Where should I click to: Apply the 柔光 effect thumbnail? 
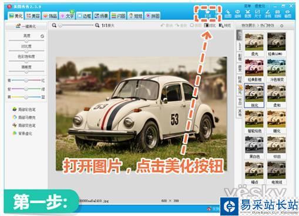254,44
